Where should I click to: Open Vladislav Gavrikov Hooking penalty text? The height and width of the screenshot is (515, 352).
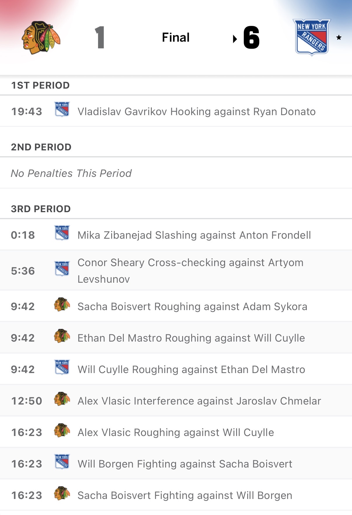pos(196,112)
